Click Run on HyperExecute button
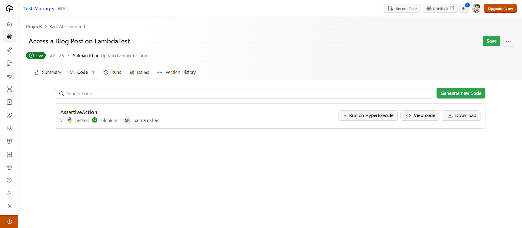Viewport: 522px width, 228px height. 368,115
